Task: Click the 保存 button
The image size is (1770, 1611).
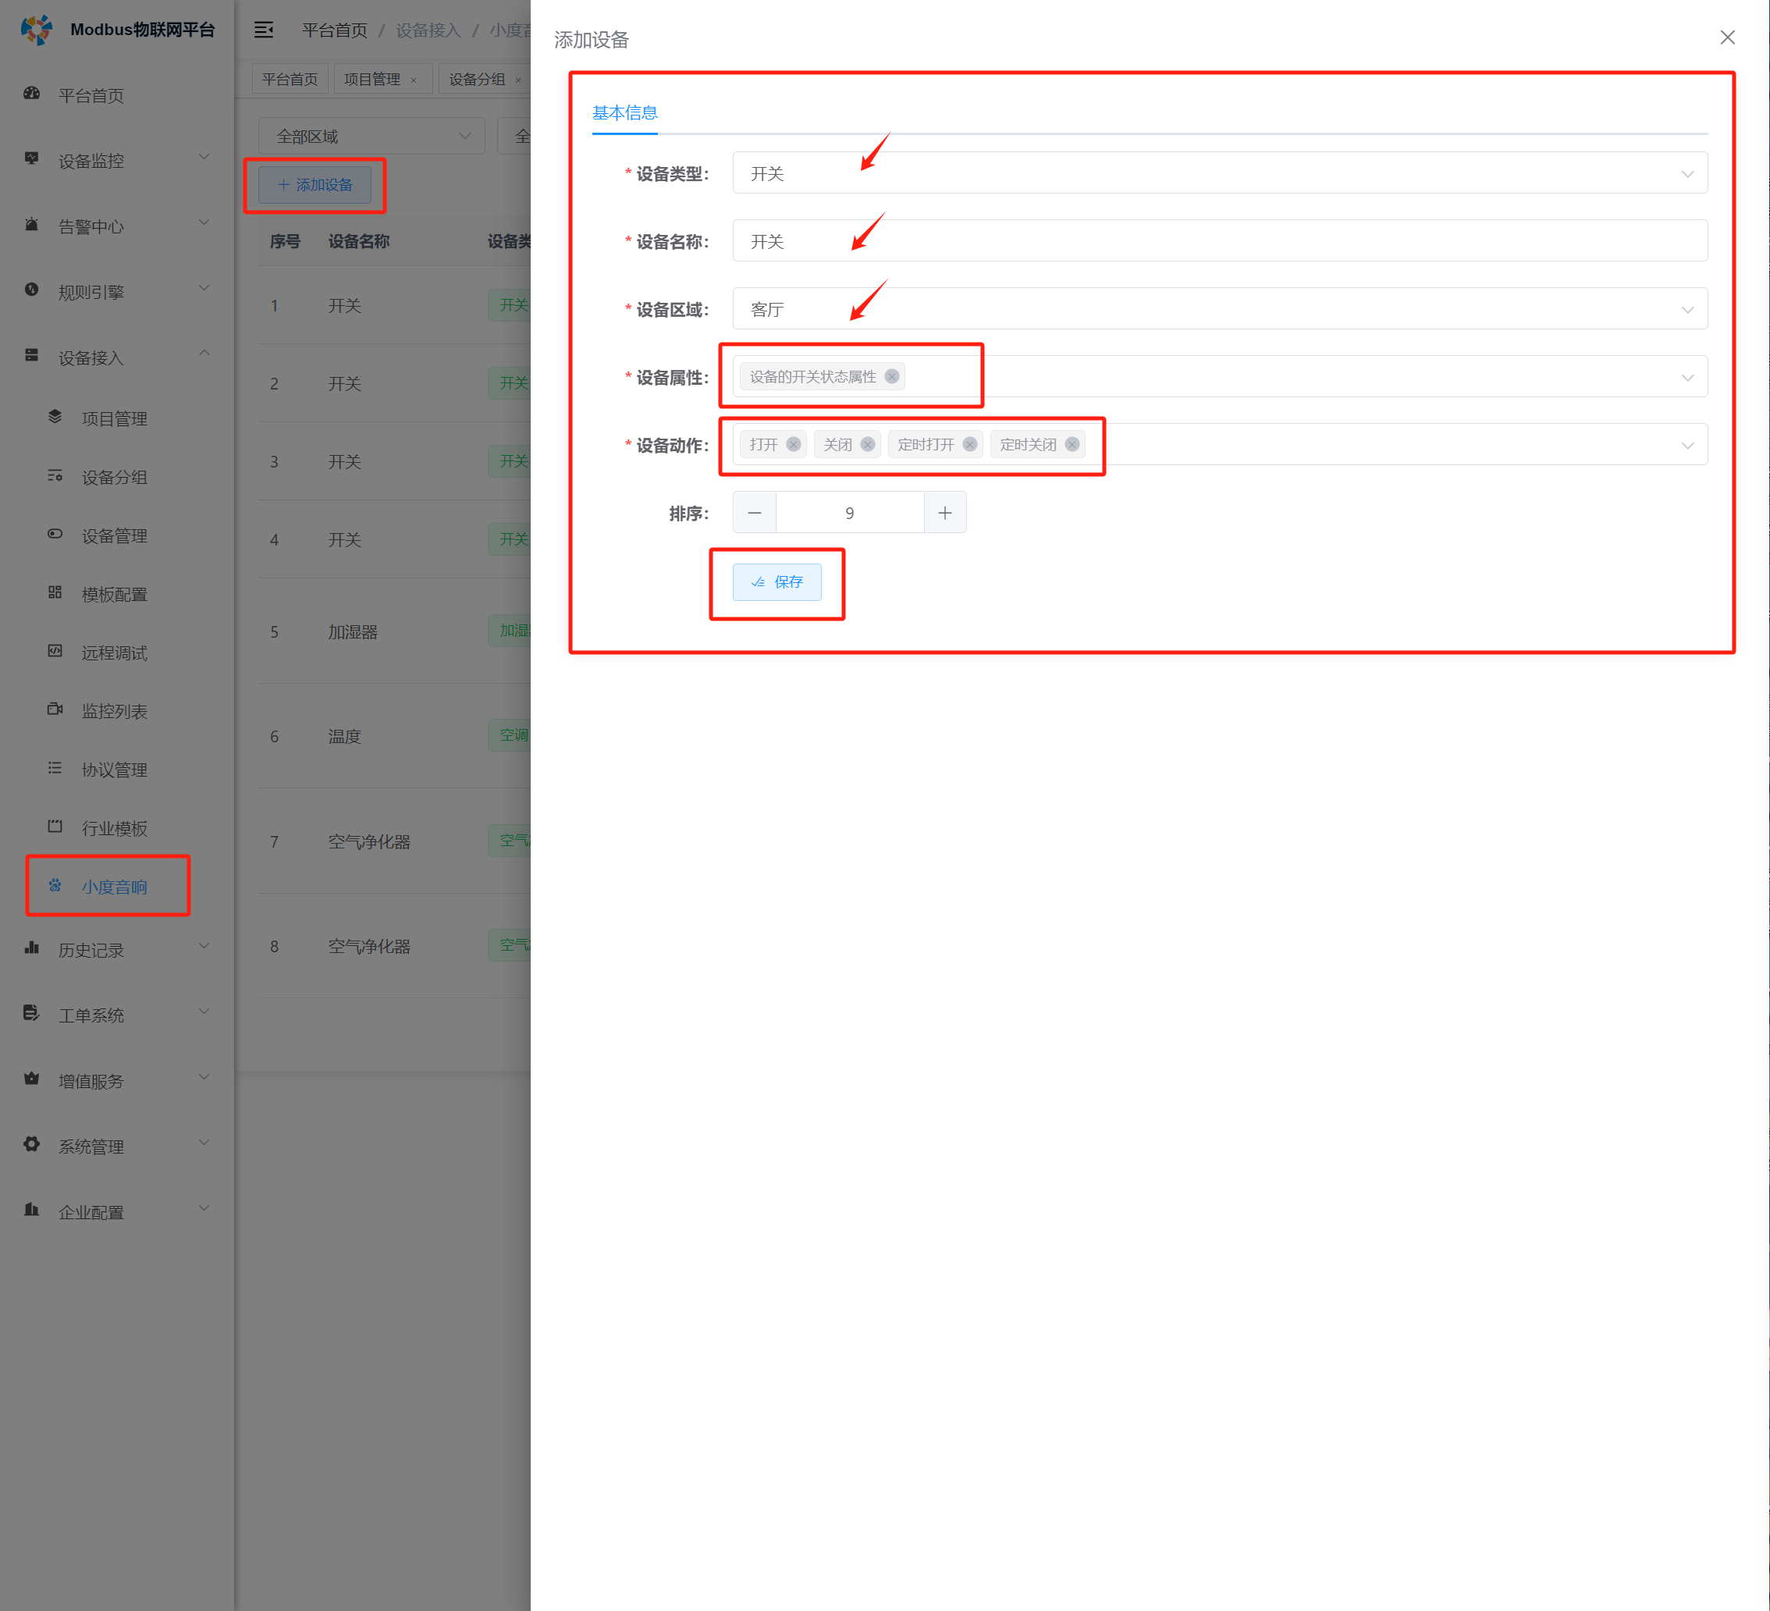Action: coord(777,582)
